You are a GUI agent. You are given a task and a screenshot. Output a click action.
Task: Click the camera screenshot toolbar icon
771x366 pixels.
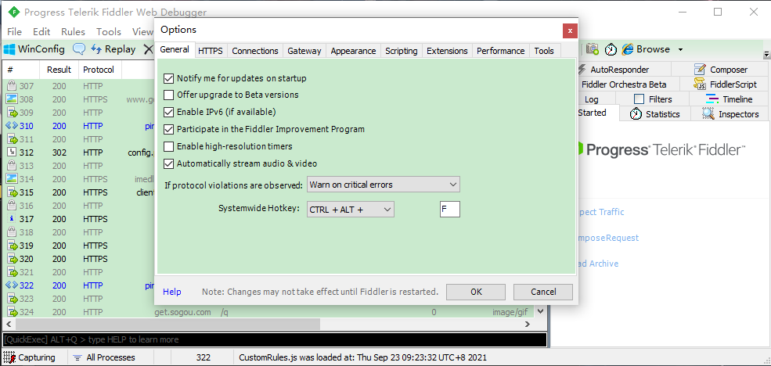pyautogui.click(x=592, y=49)
